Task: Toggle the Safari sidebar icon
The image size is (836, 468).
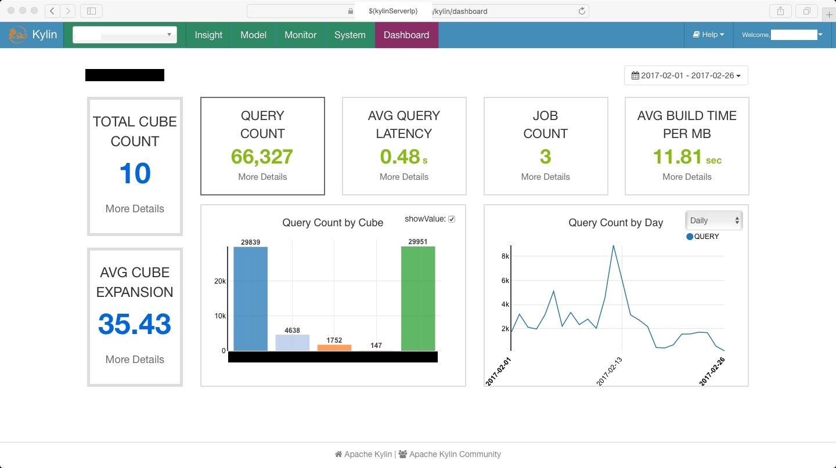Action: [91, 10]
